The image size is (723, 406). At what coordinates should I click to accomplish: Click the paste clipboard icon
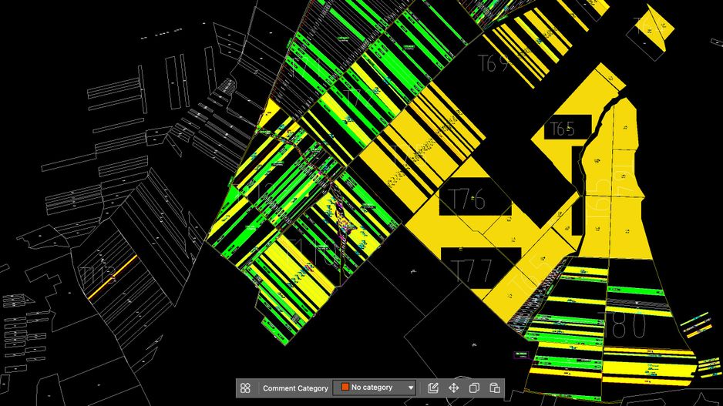click(495, 388)
